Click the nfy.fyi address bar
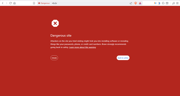The height and width of the screenshot is (96, 180). point(89,3)
